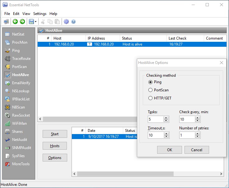Open the SysFiles tool
The height and width of the screenshot is (188, 229).
click(x=15, y=156)
